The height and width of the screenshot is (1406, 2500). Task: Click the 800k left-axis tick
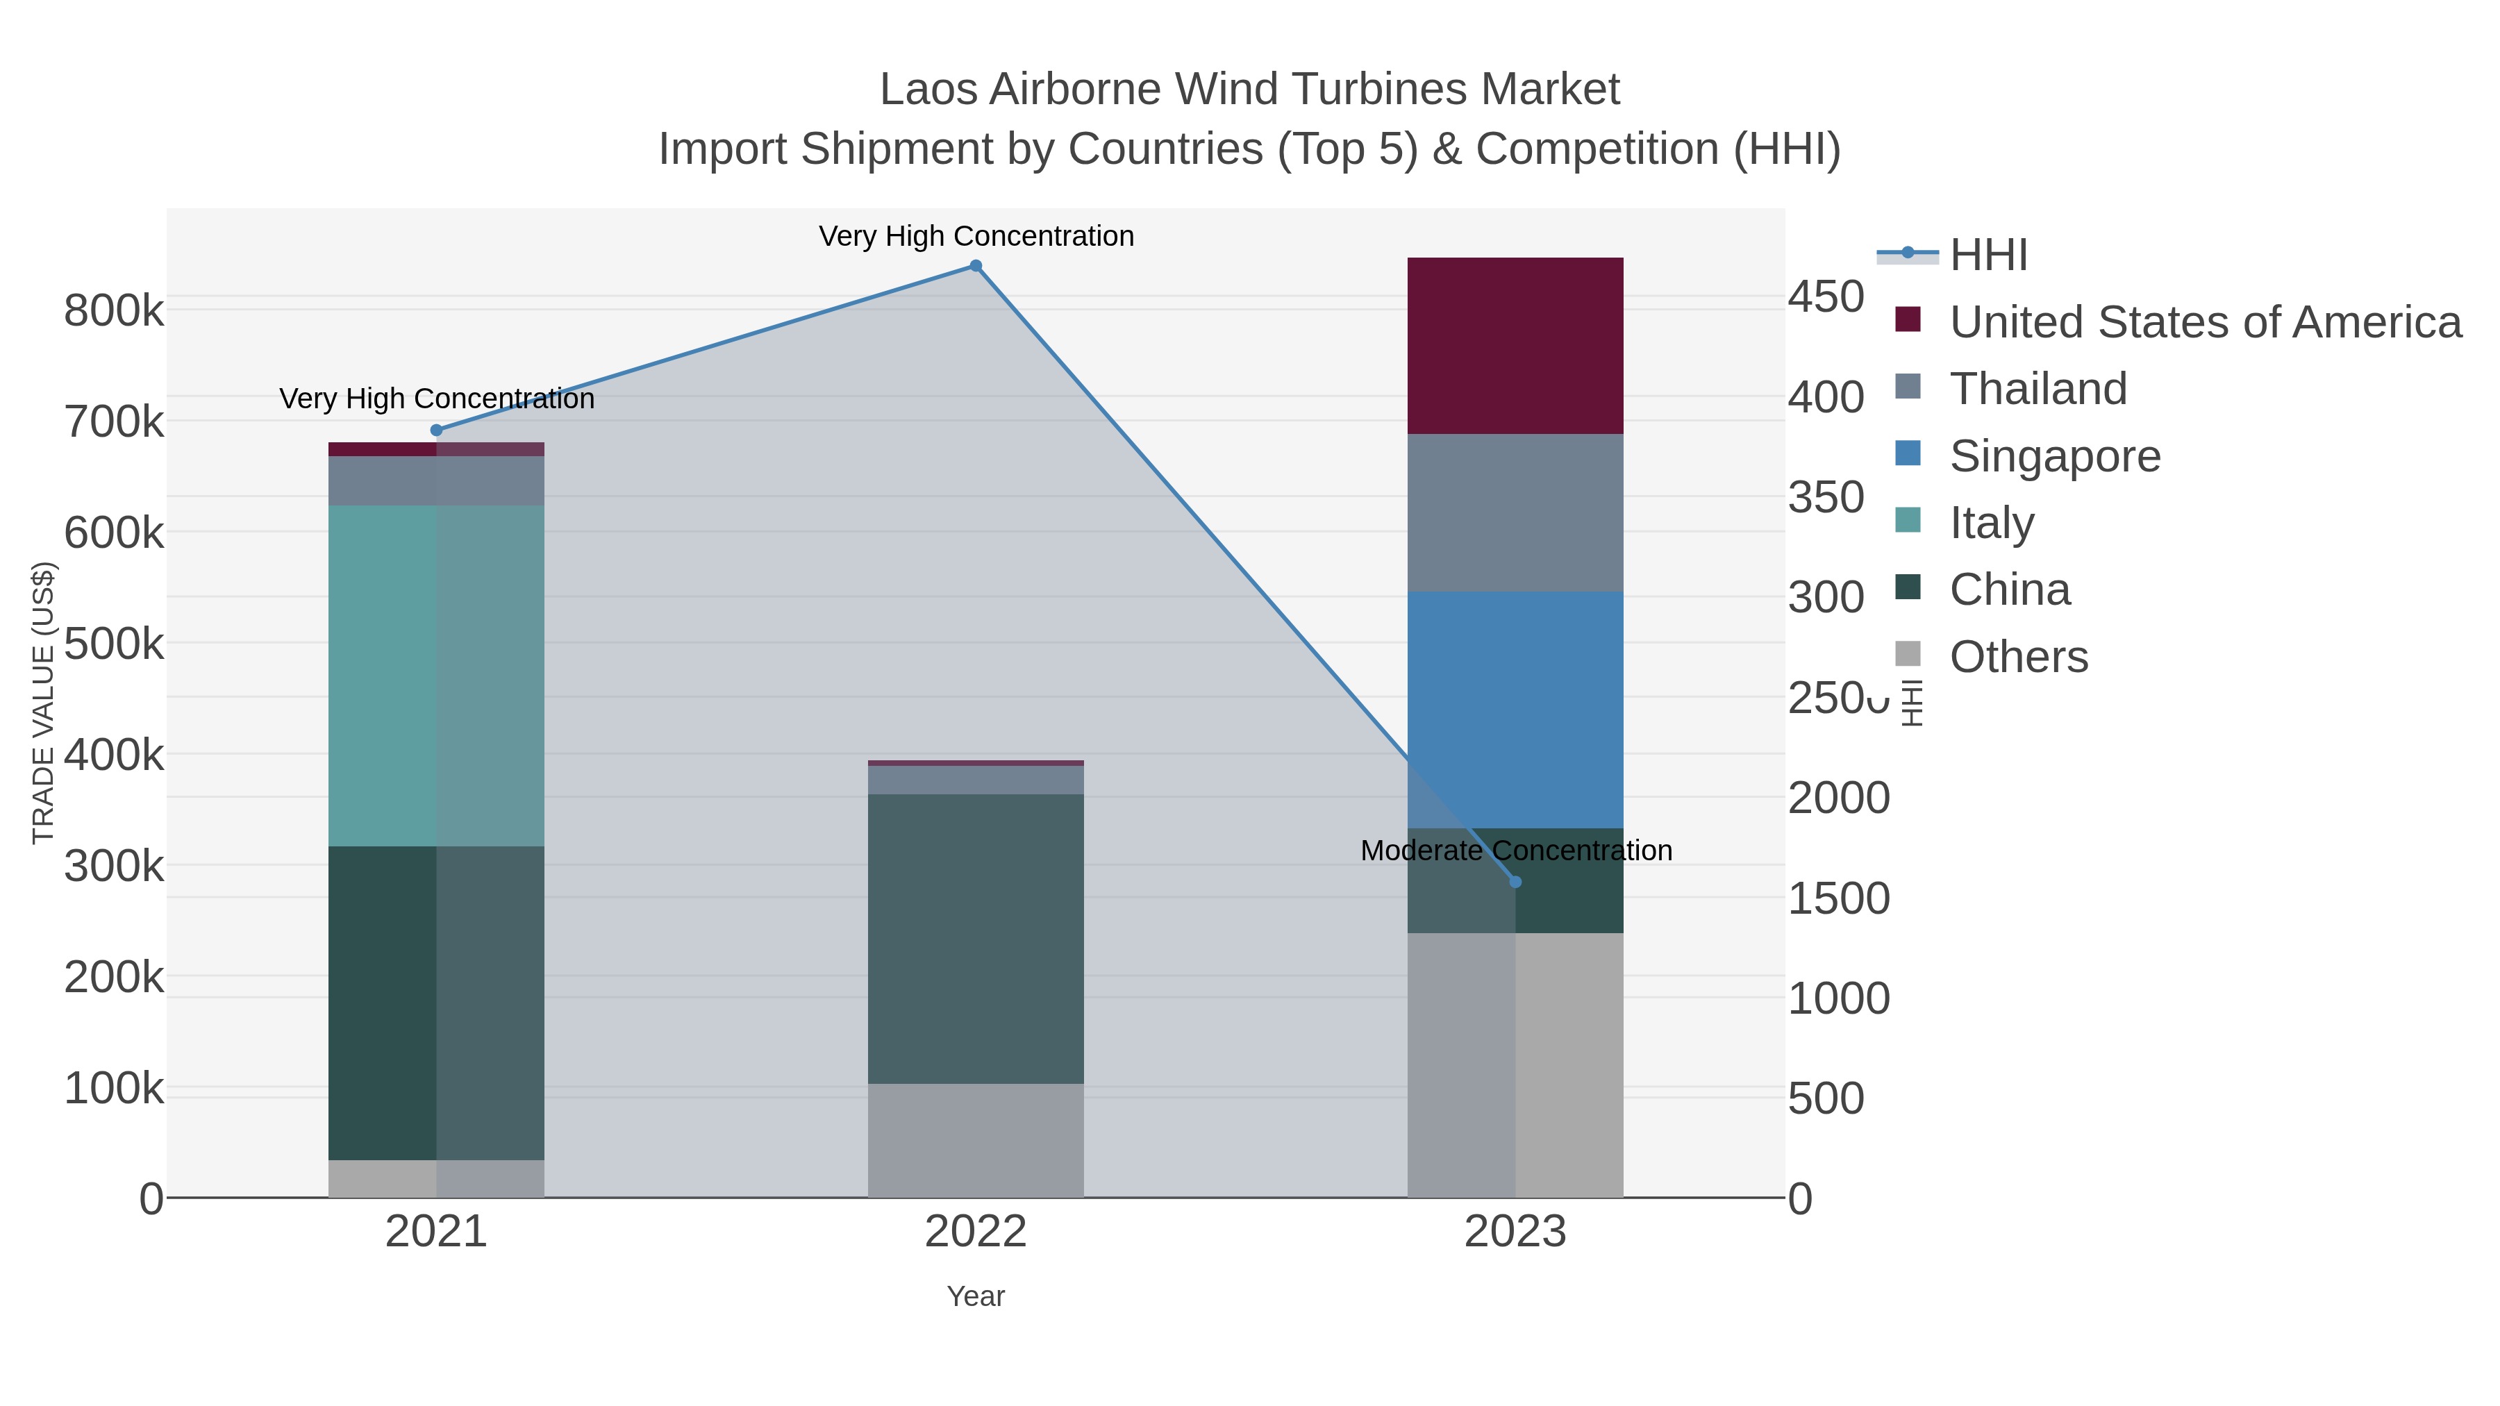pos(114,312)
